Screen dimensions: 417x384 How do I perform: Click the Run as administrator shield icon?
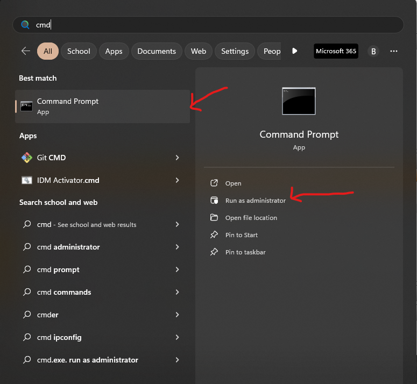pos(214,201)
